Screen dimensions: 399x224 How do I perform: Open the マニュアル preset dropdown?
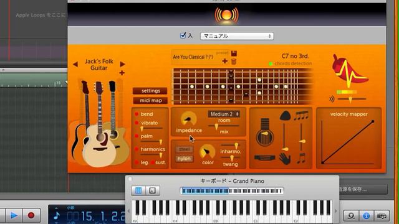(x=237, y=36)
